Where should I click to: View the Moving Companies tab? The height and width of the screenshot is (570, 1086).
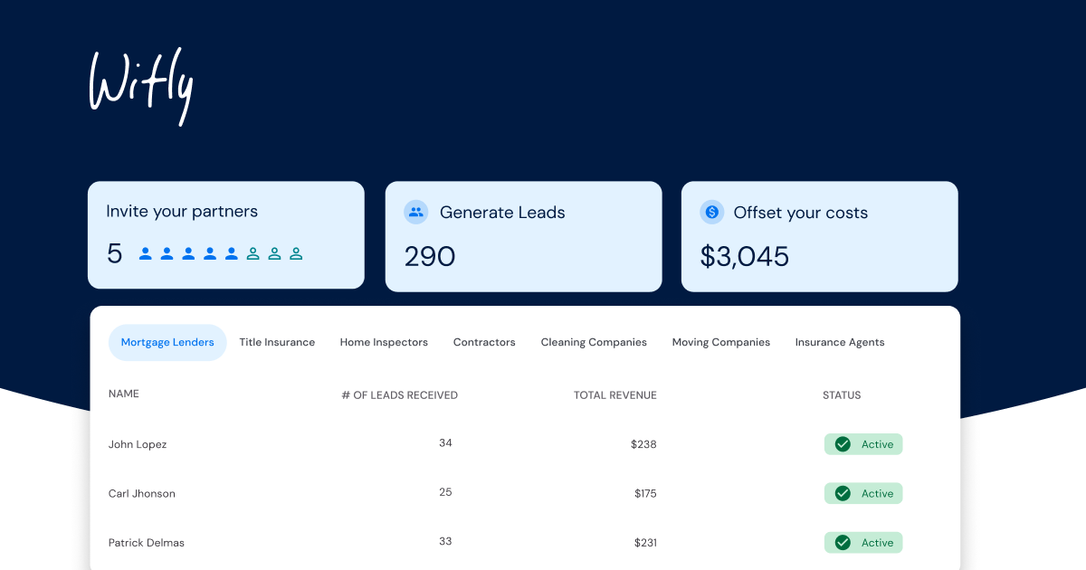721,343
